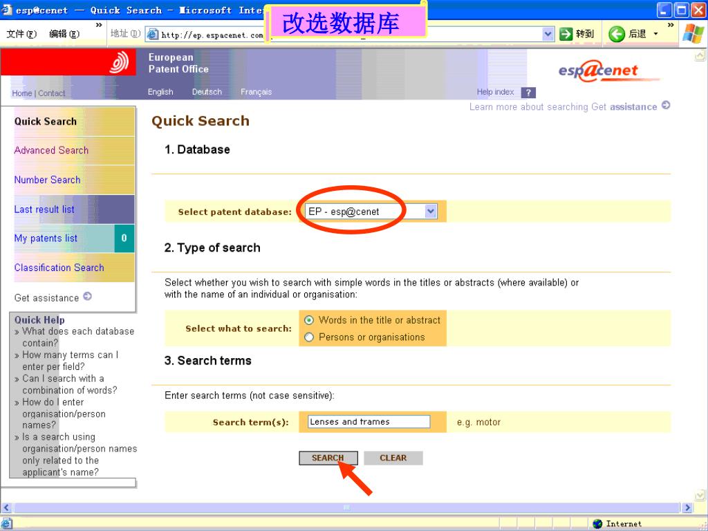
Task: Open Quick Search in the sidebar
Action: tap(46, 122)
